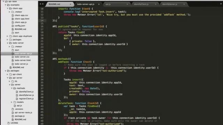Click the Tasks.insert({ code line
This screenshot has height=125, width=223.
point(74,80)
